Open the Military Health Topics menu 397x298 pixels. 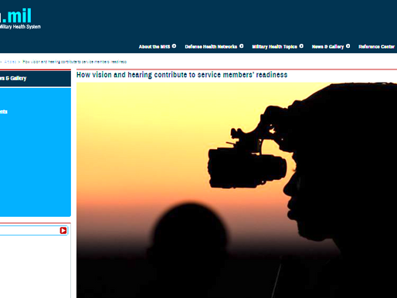(x=274, y=46)
